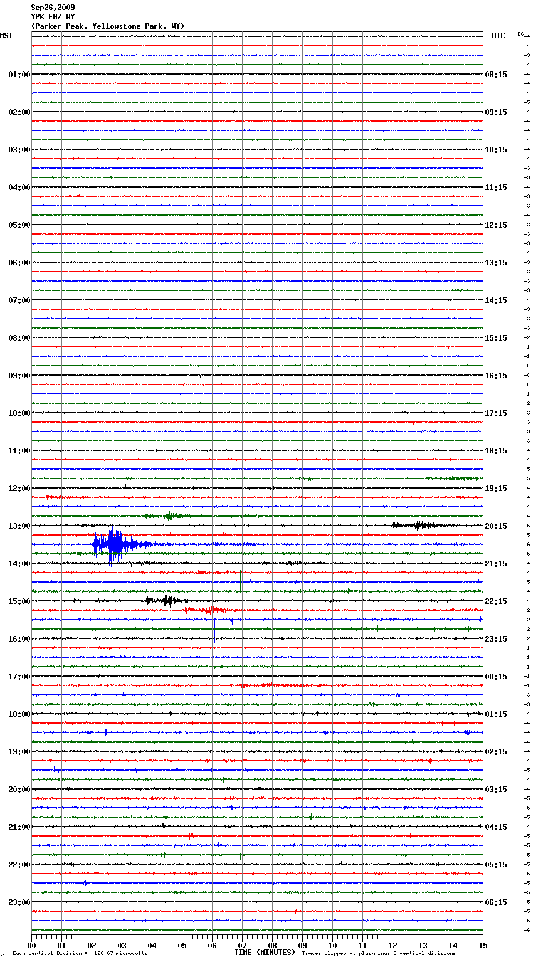
Task: Select the 02:00 MST time label
Action: pos(19,112)
